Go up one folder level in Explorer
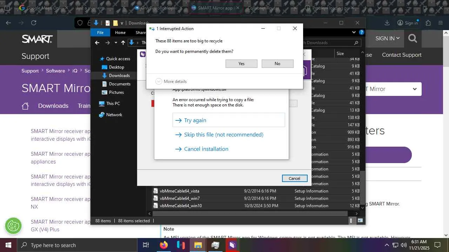The image size is (449, 252). coord(123,43)
